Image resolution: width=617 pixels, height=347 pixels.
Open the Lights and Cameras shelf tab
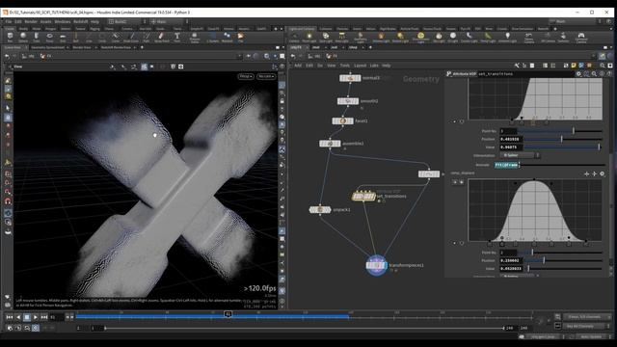302,29
